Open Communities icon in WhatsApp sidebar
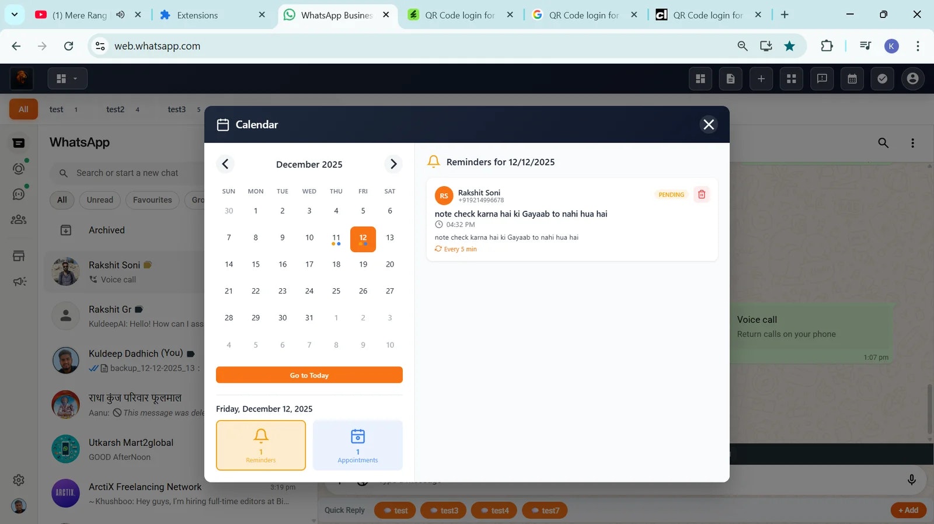Screen dimensions: 934x524 pos(19,220)
